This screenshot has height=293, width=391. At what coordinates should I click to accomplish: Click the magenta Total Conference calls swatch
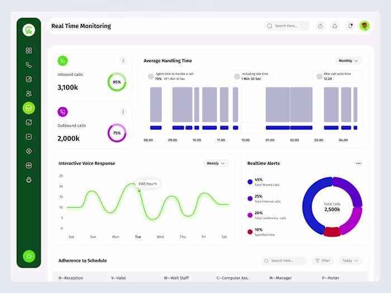pos(250,215)
